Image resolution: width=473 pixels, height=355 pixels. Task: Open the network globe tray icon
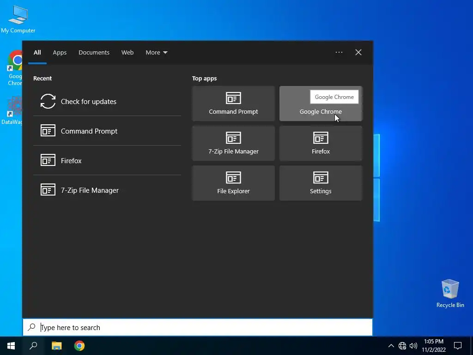402,346
